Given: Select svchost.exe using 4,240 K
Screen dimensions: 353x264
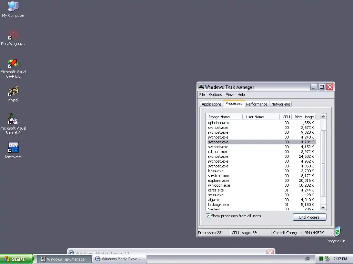Looking at the screenshot, I should (262, 137).
